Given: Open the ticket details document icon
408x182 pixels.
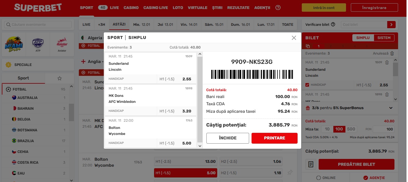Looking at the screenshot, I should tap(311, 164).
